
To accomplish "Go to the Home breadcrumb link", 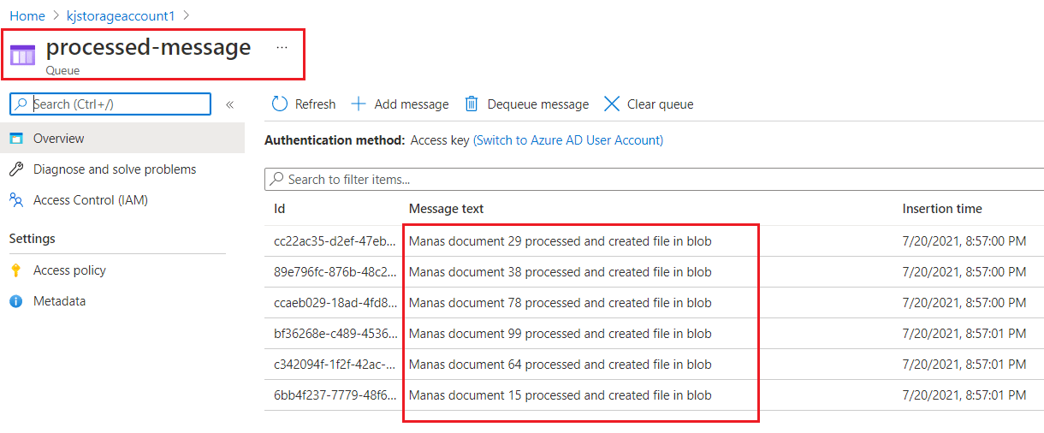I will [x=27, y=16].
